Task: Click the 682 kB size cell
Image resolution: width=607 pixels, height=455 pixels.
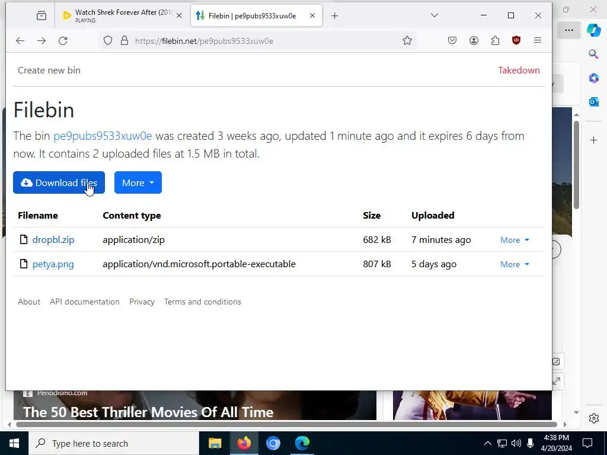Action: [x=376, y=240]
